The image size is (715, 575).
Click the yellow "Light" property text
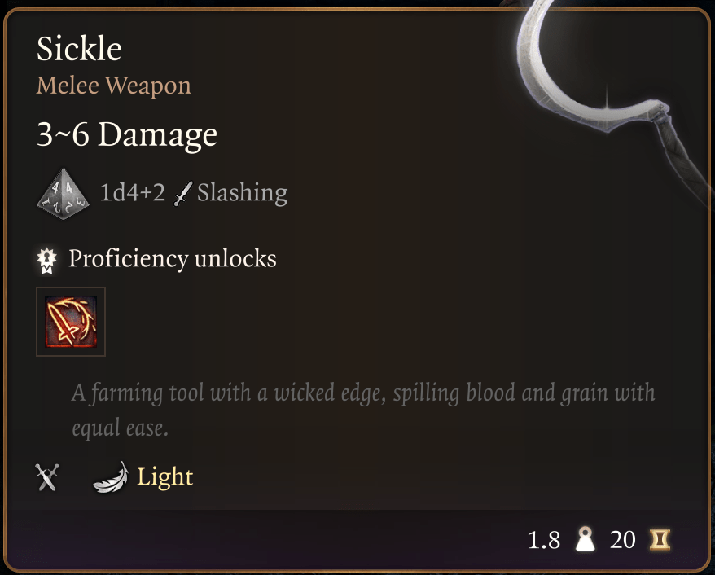click(165, 476)
